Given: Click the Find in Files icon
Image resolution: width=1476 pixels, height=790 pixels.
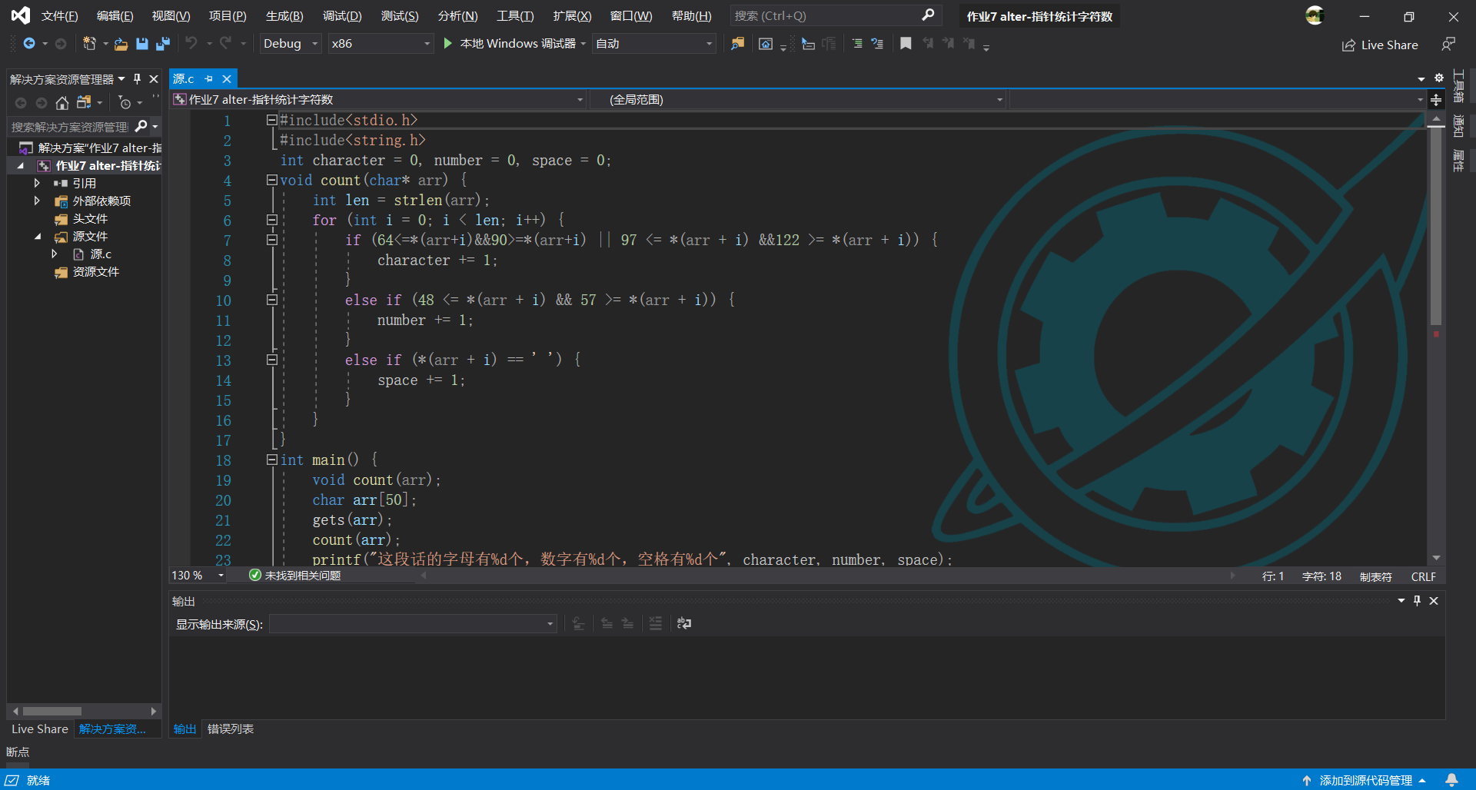Looking at the screenshot, I should pos(737,44).
